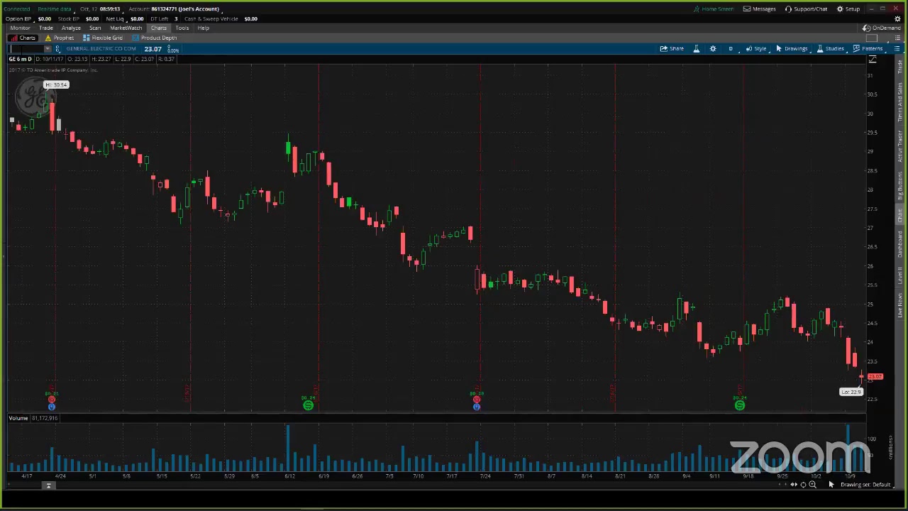Open the Patterns dropdown menu
The width and height of the screenshot is (908, 511).
click(868, 48)
